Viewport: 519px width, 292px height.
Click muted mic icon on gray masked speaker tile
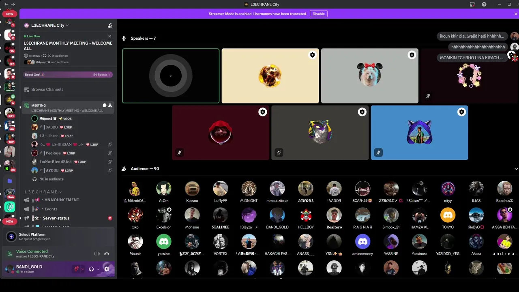279,153
